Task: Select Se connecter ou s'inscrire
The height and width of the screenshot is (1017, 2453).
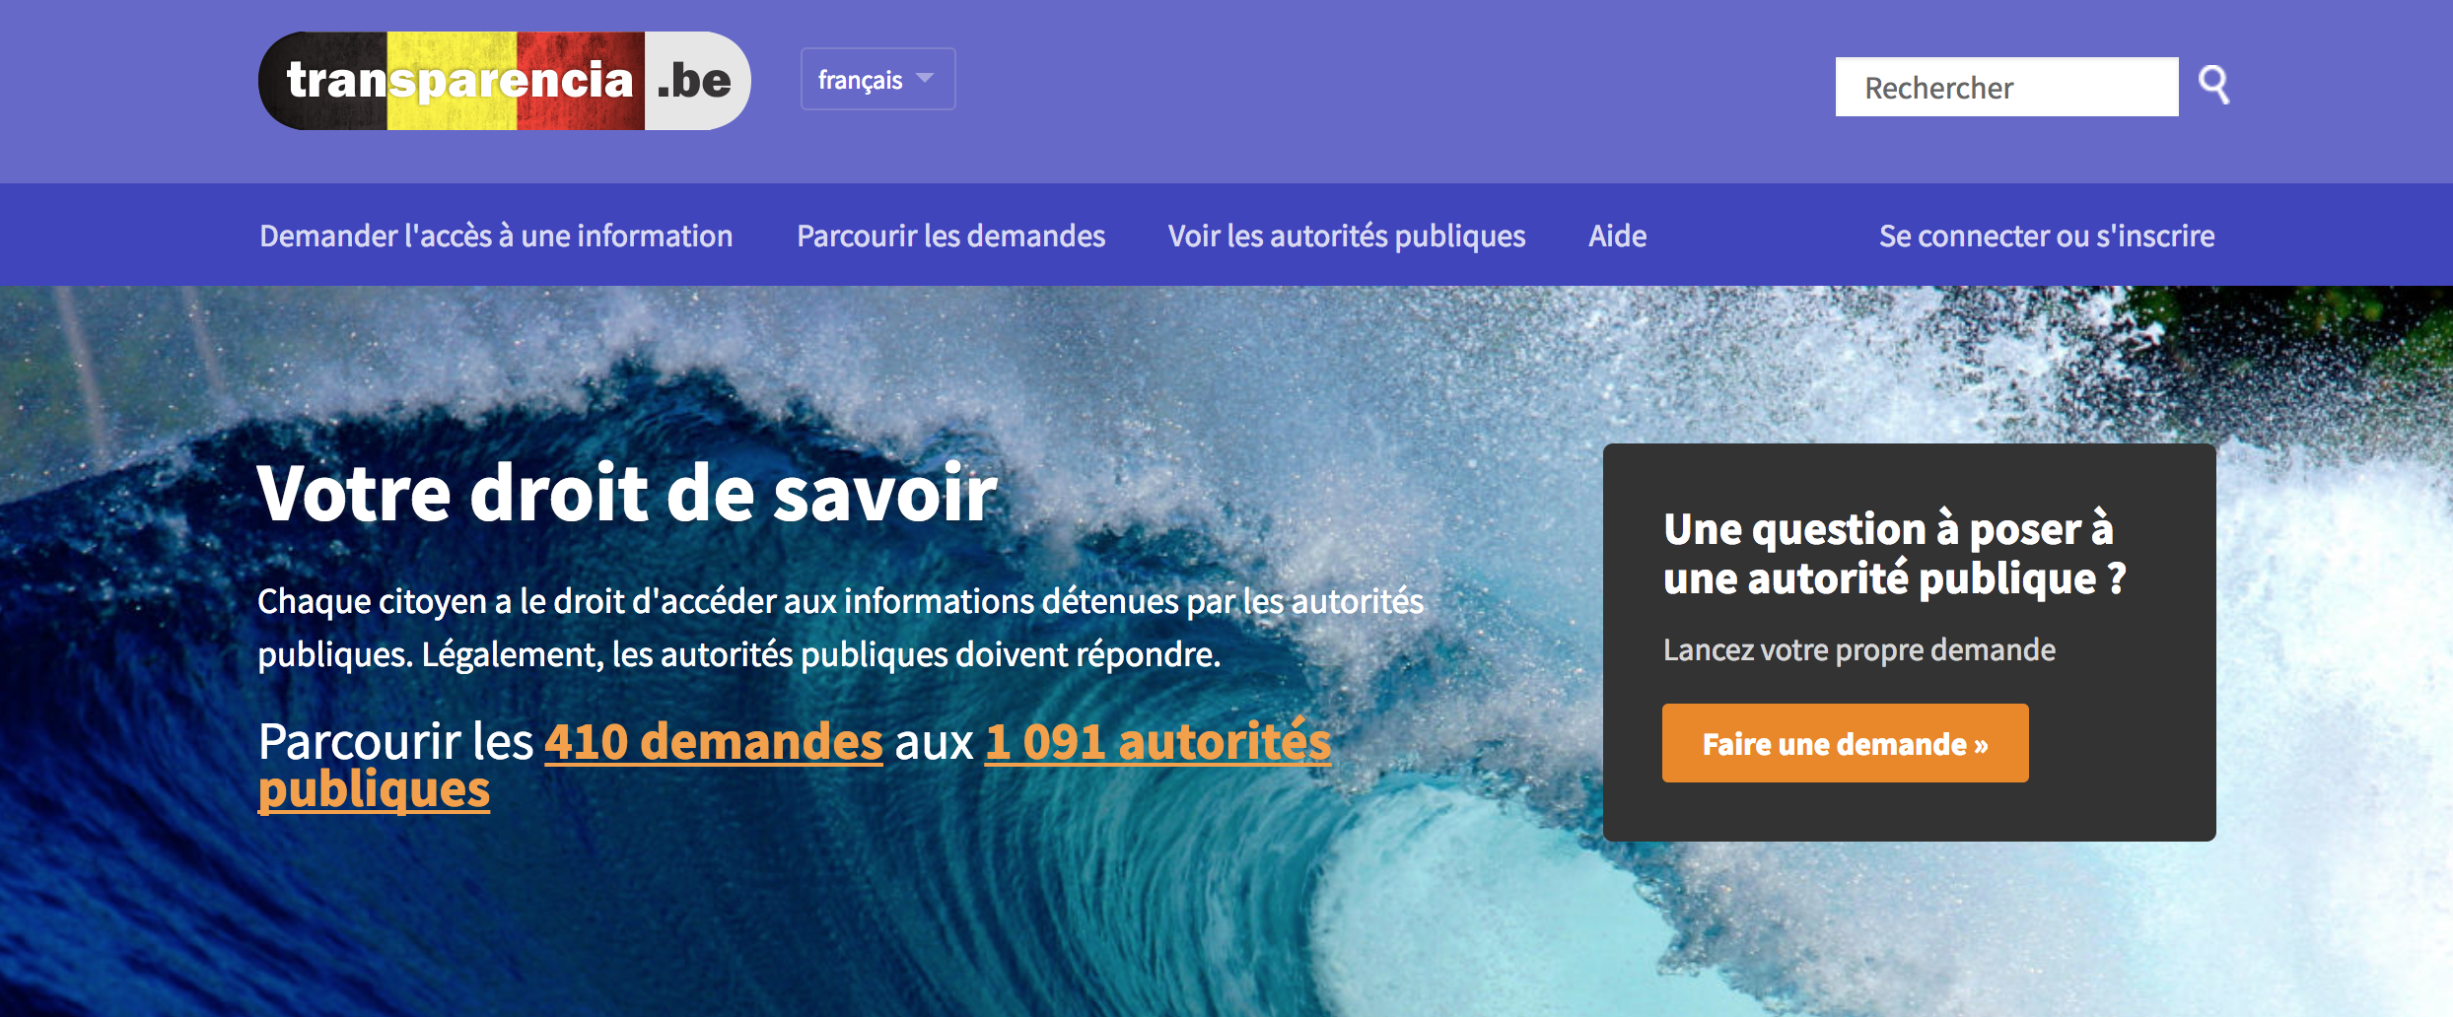Action: pyautogui.click(x=2047, y=236)
